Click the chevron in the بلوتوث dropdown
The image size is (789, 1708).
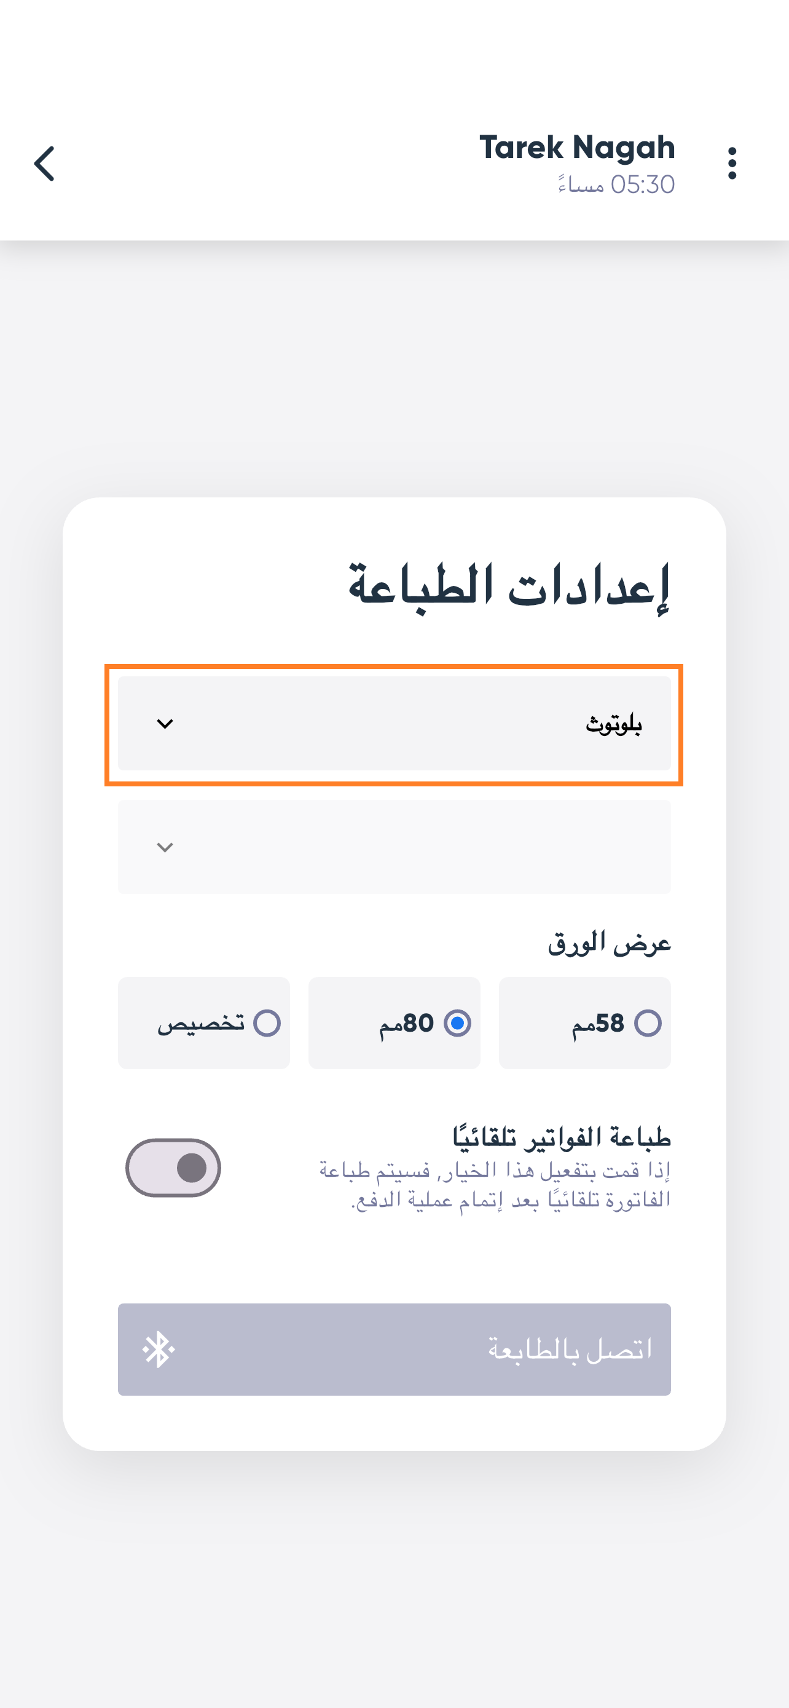tap(164, 724)
